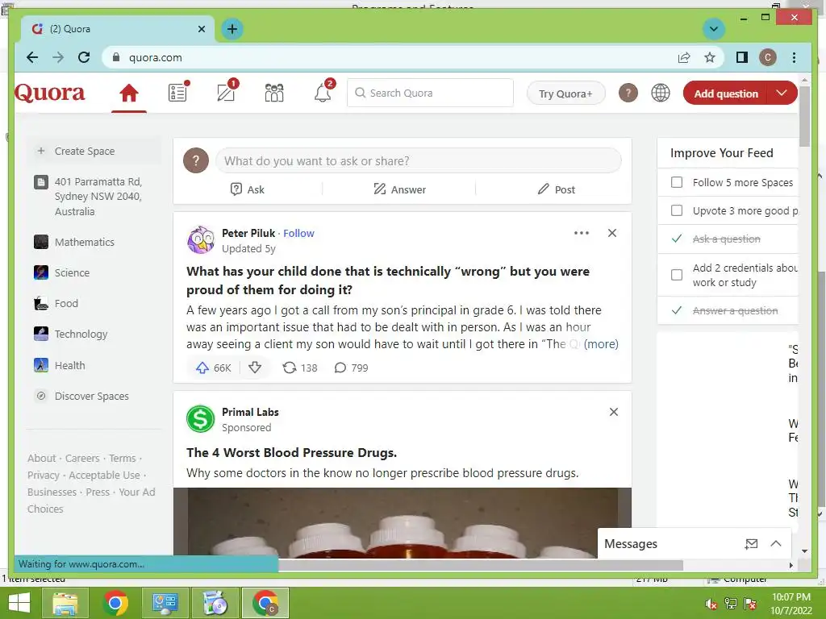Switch to the (2) Quora browser tab
The height and width of the screenshot is (619, 826).
click(x=117, y=29)
